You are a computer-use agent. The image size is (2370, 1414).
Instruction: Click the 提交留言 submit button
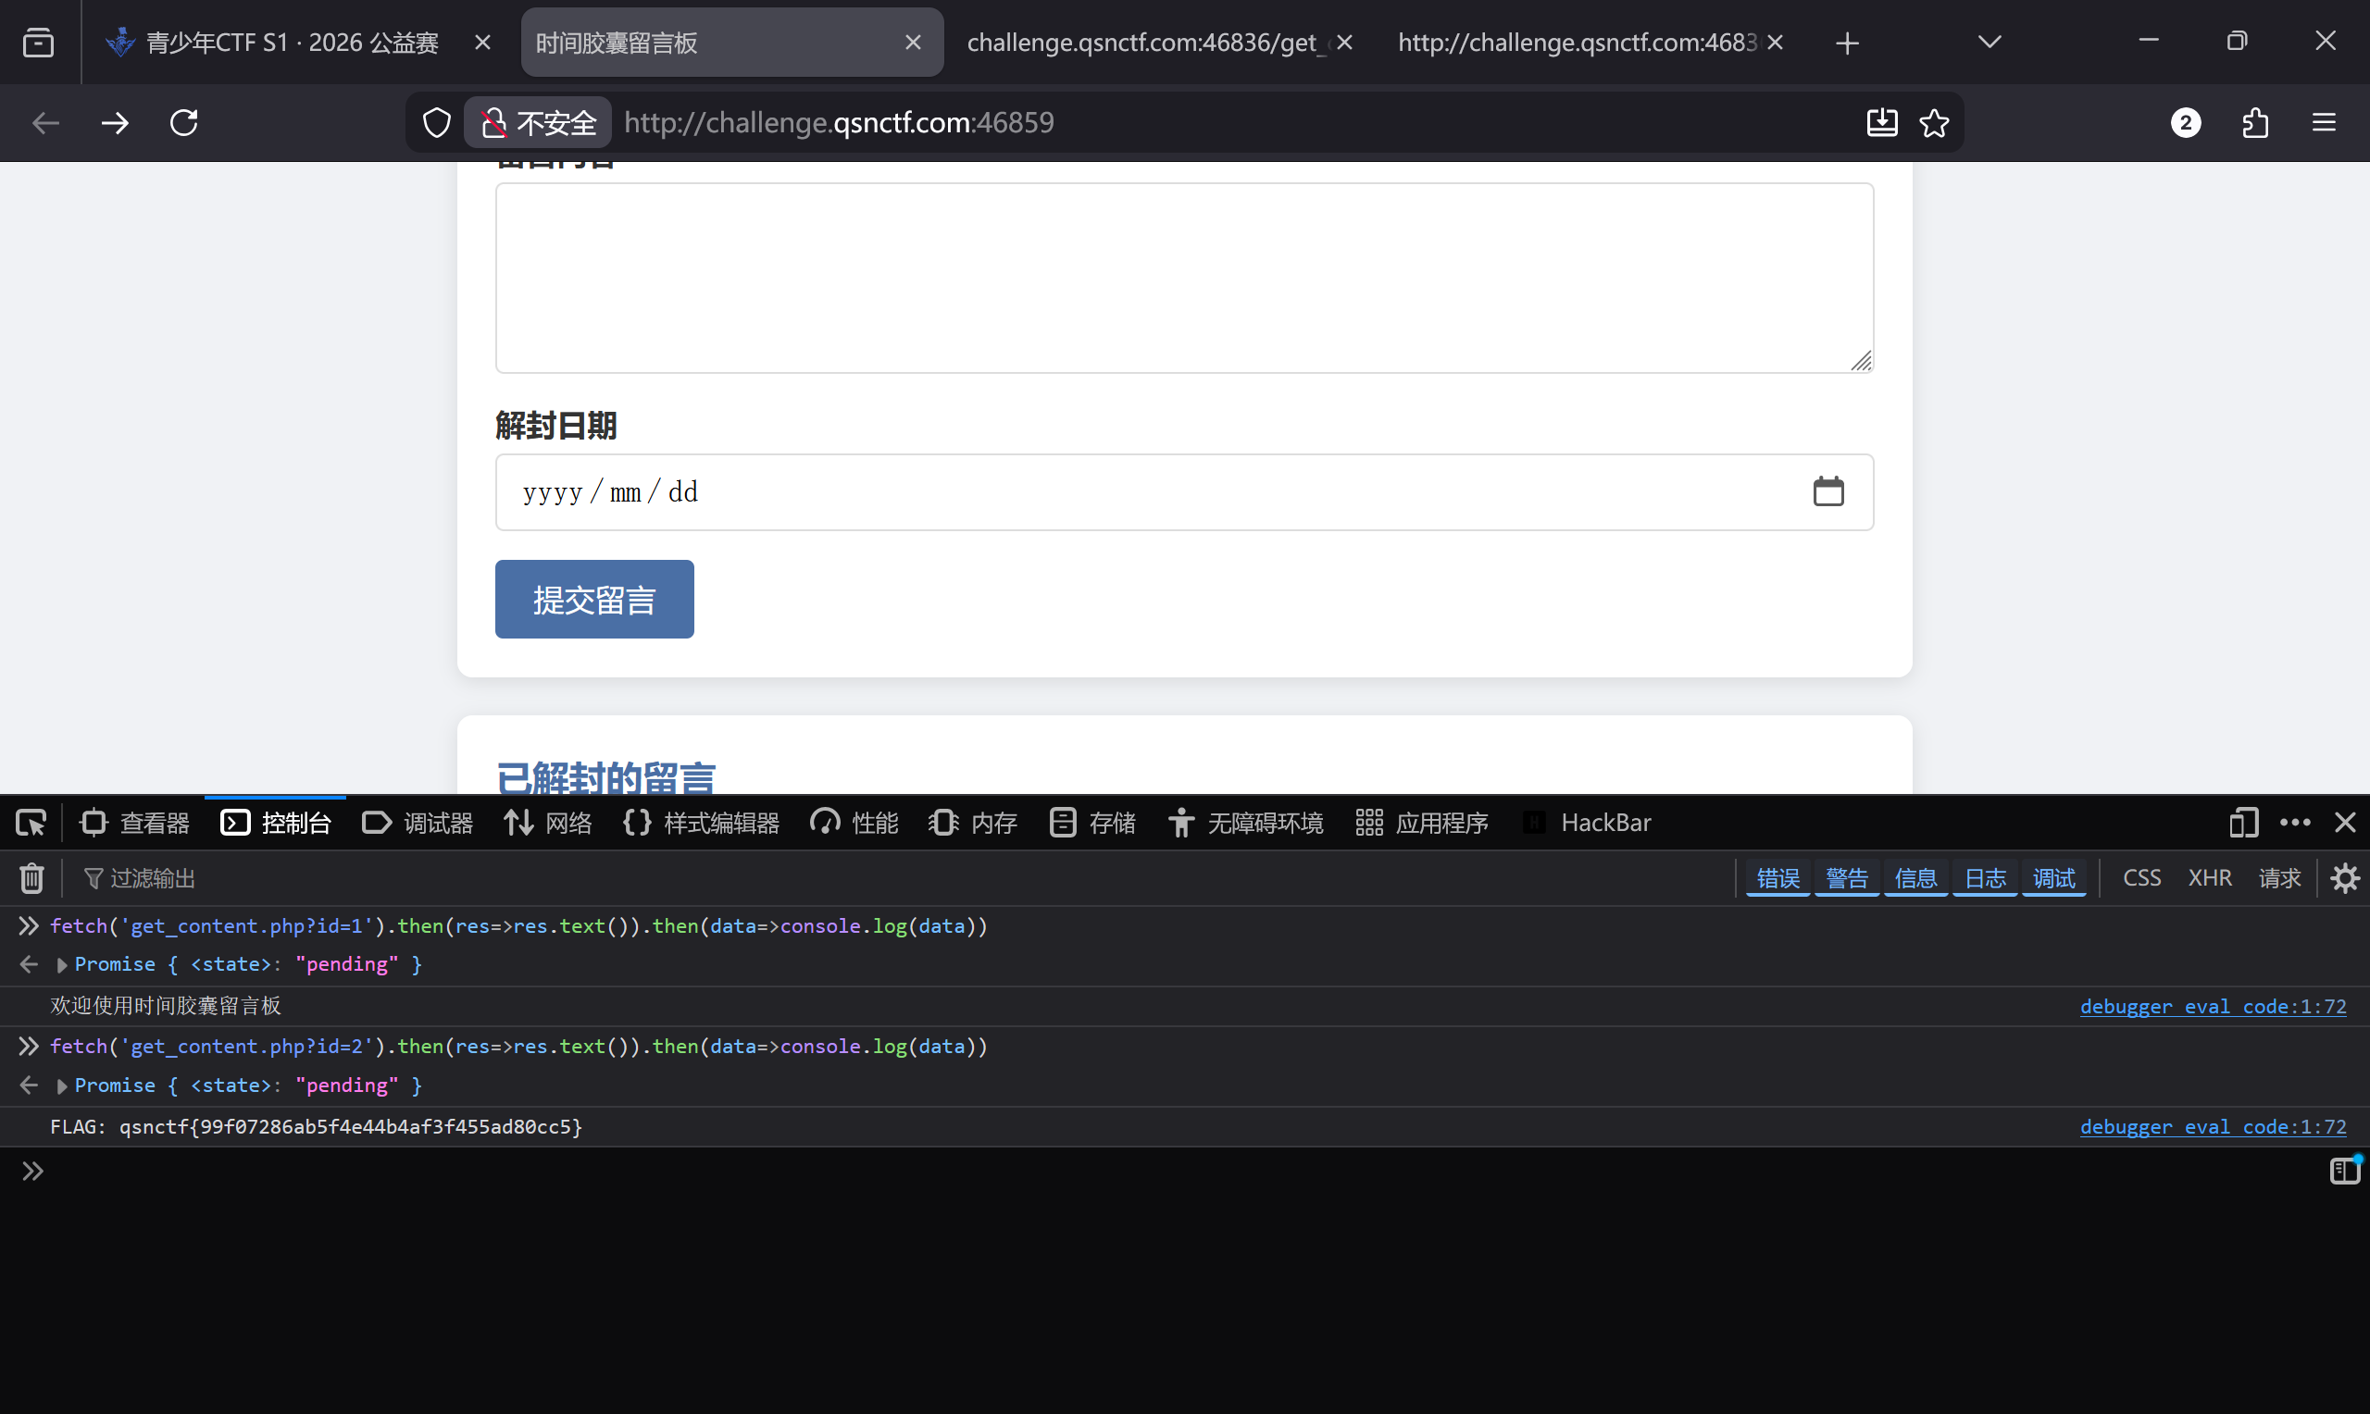[x=593, y=600]
